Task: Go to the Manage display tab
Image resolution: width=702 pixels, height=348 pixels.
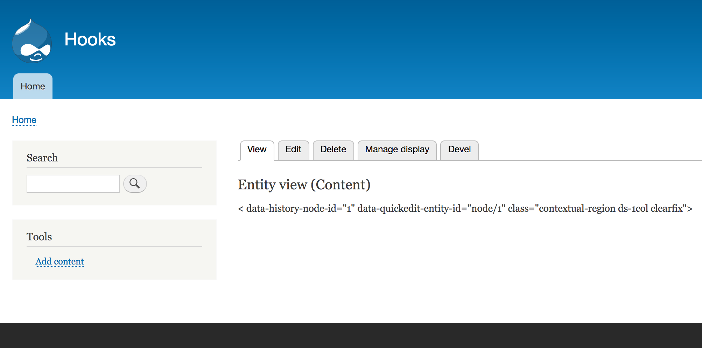Action: [397, 150]
